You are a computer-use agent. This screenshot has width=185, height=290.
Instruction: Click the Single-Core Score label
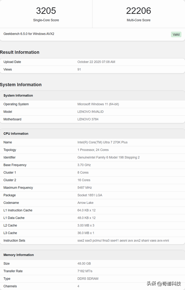point(46,20)
